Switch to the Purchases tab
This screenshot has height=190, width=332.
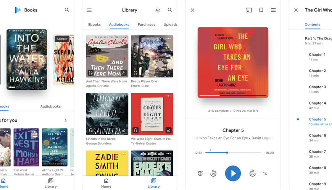click(147, 24)
